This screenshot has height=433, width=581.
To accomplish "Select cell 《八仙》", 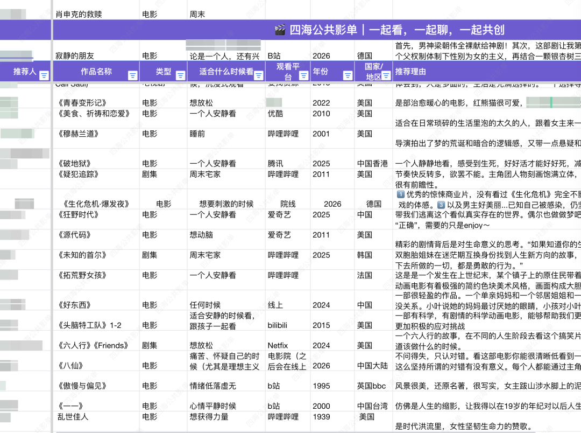I will click(96, 361).
